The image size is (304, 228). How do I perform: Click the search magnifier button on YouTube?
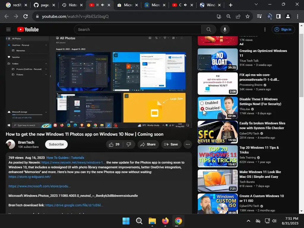pyautogui.click(x=209, y=29)
